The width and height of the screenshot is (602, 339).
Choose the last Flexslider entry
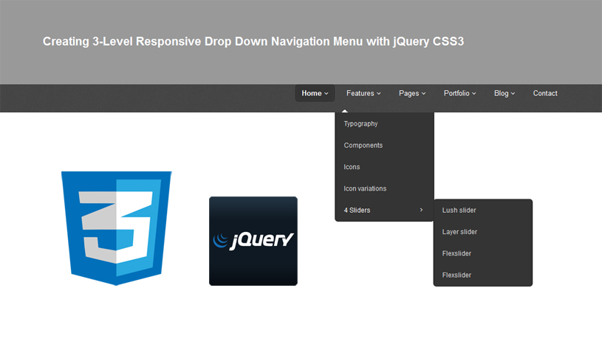[x=456, y=275]
